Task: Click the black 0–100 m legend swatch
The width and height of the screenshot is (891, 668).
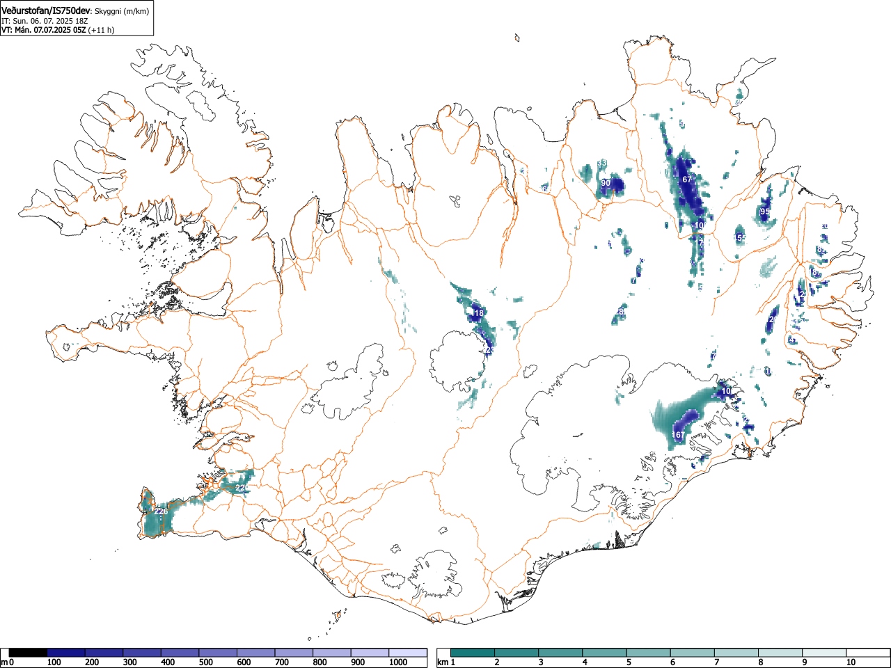Action: coord(28,653)
